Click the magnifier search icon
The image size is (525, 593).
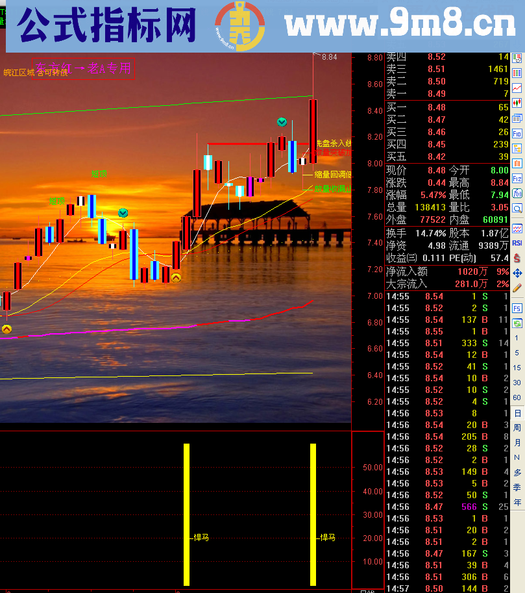[517, 208]
